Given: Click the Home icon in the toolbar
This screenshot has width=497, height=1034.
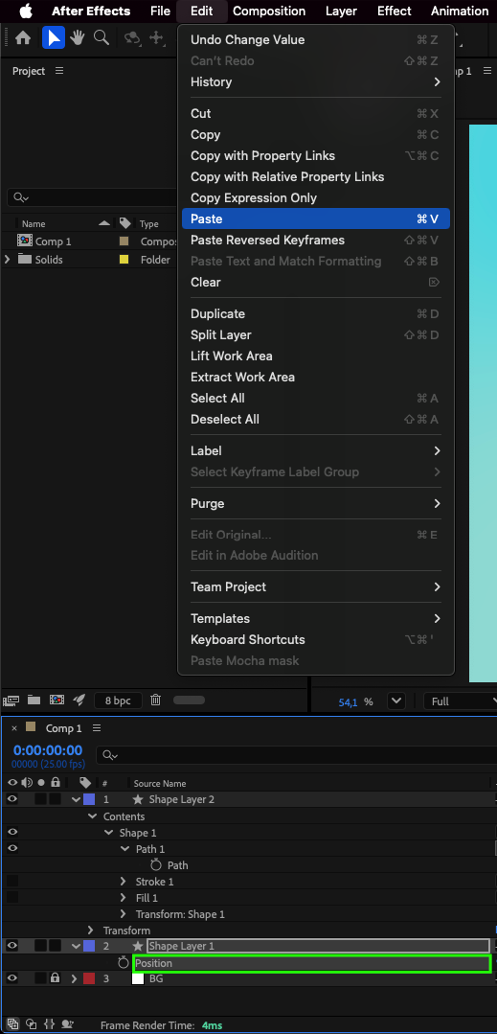Looking at the screenshot, I should tap(22, 37).
